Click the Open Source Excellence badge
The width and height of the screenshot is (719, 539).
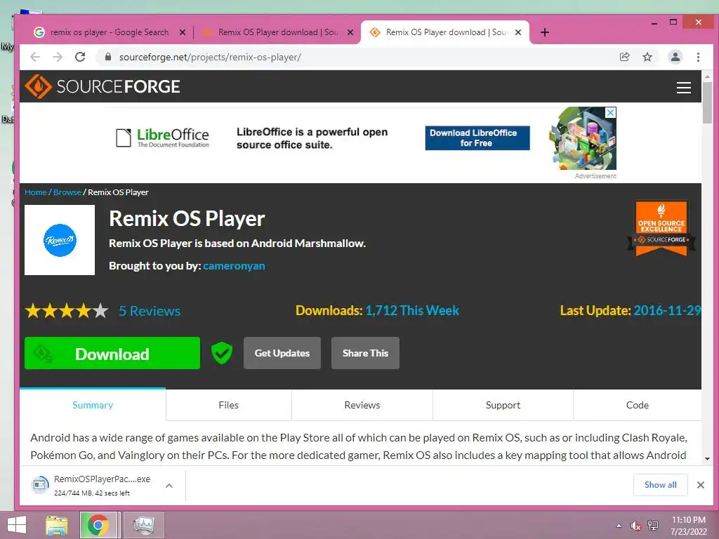661,228
